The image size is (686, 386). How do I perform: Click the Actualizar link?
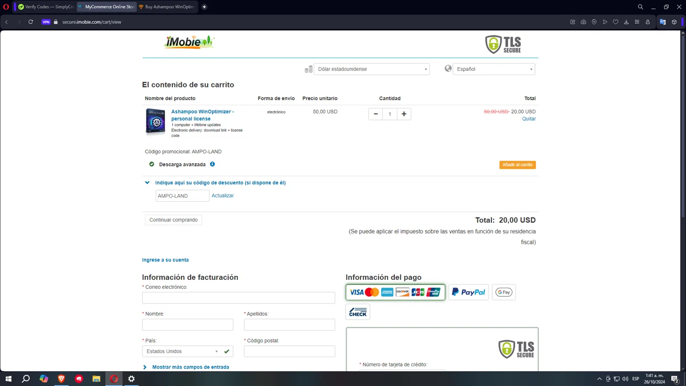coord(223,196)
